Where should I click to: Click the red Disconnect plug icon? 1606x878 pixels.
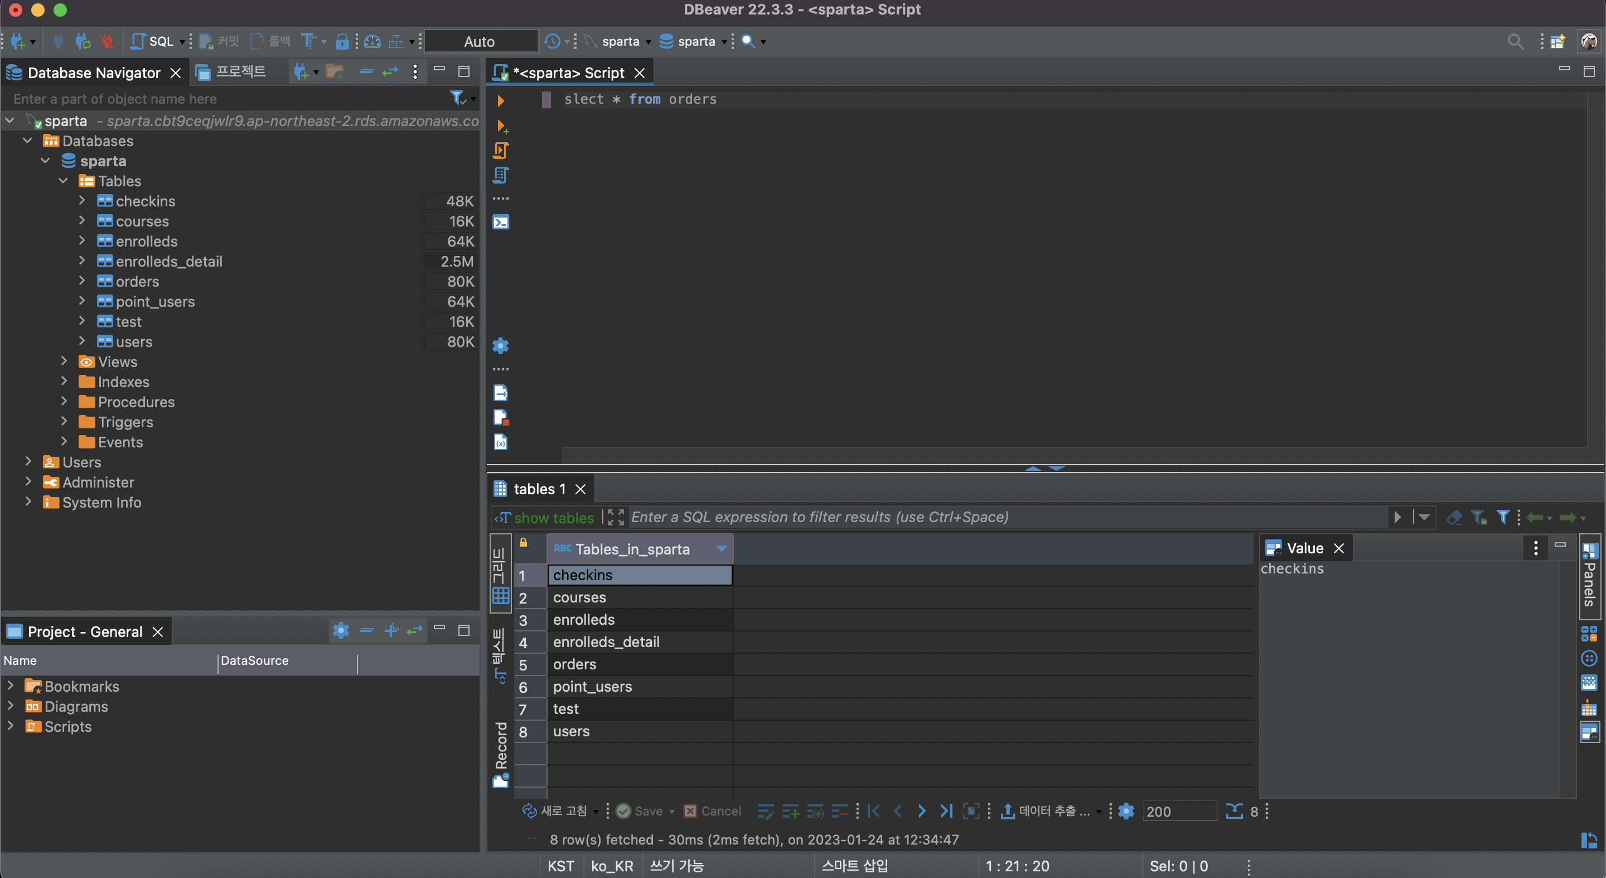(107, 41)
